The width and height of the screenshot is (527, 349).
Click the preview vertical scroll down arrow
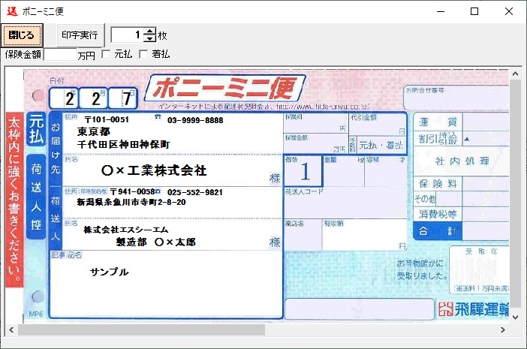(x=515, y=317)
